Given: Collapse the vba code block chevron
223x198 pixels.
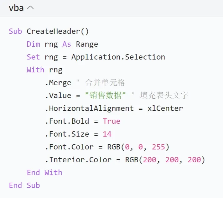Looking at the screenshot, I should 30,8.
